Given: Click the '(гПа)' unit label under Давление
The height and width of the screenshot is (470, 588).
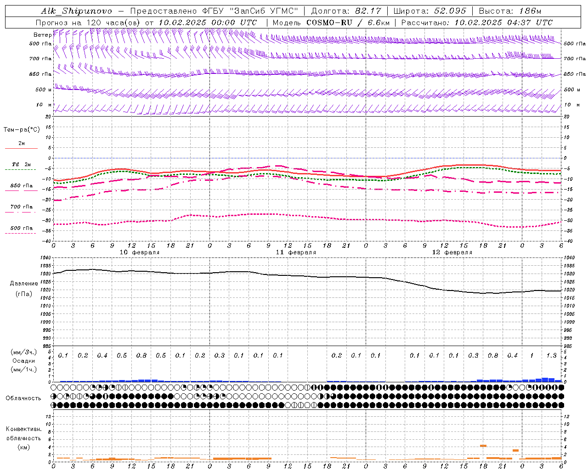Looking at the screenshot, I should pos(24,294).
